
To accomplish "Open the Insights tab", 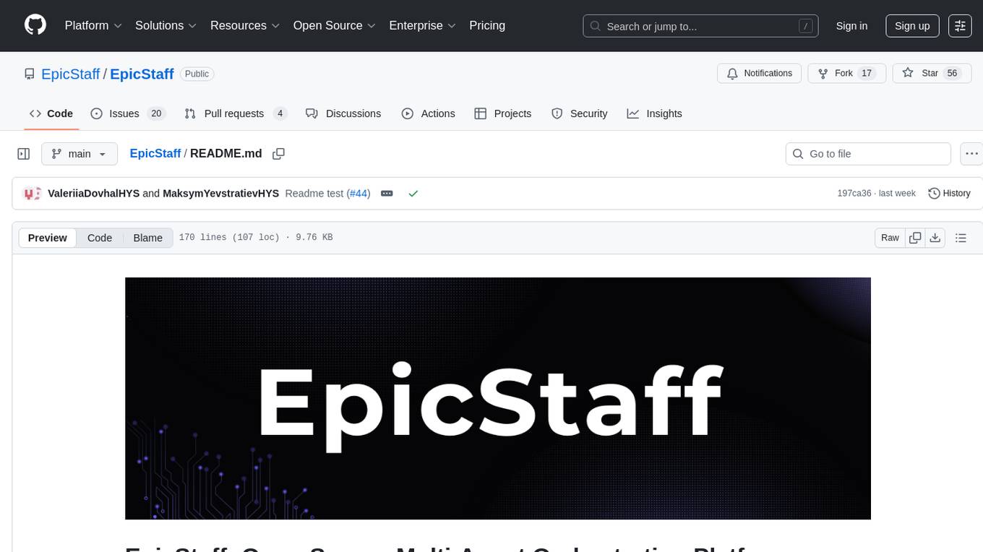I will click(x=654, y=113).
